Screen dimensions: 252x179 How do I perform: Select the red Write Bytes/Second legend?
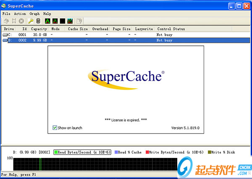point(175,152)
